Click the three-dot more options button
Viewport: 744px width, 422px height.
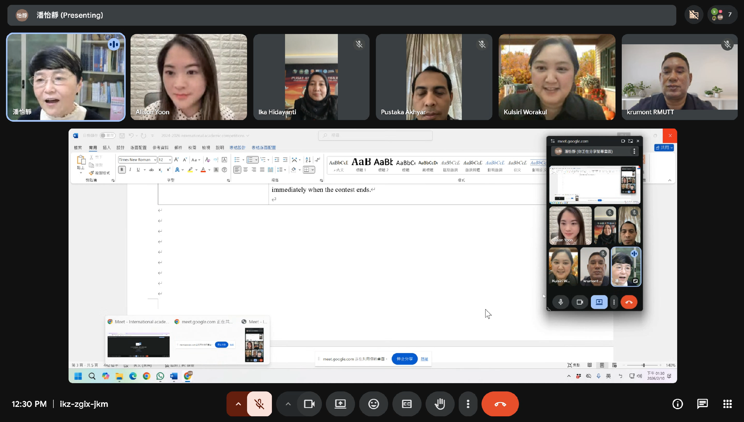[x=468, y=404]
